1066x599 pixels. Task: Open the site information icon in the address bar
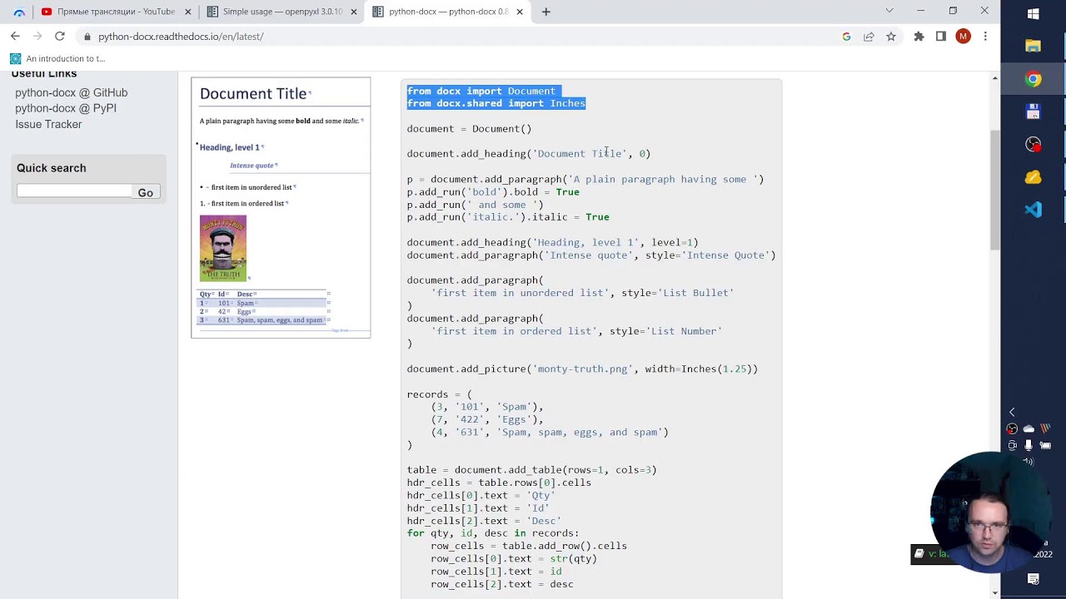[x=87, y=37]
